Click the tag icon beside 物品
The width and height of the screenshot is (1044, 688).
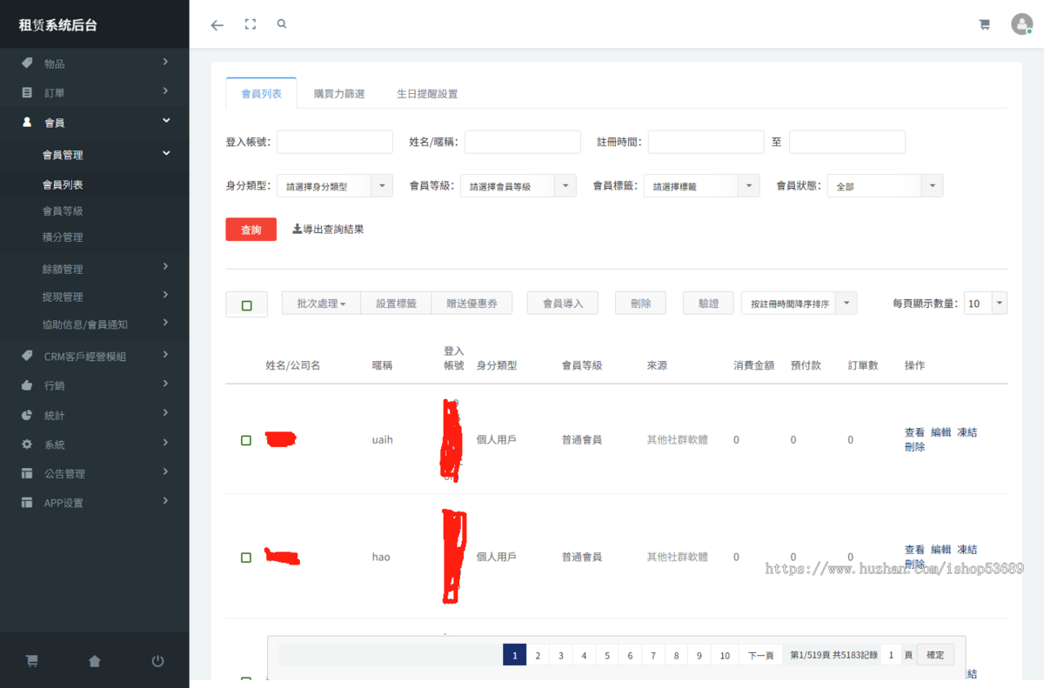tap(27, 63)
